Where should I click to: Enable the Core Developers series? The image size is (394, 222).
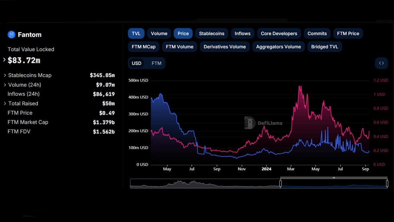tap(279, 33)
